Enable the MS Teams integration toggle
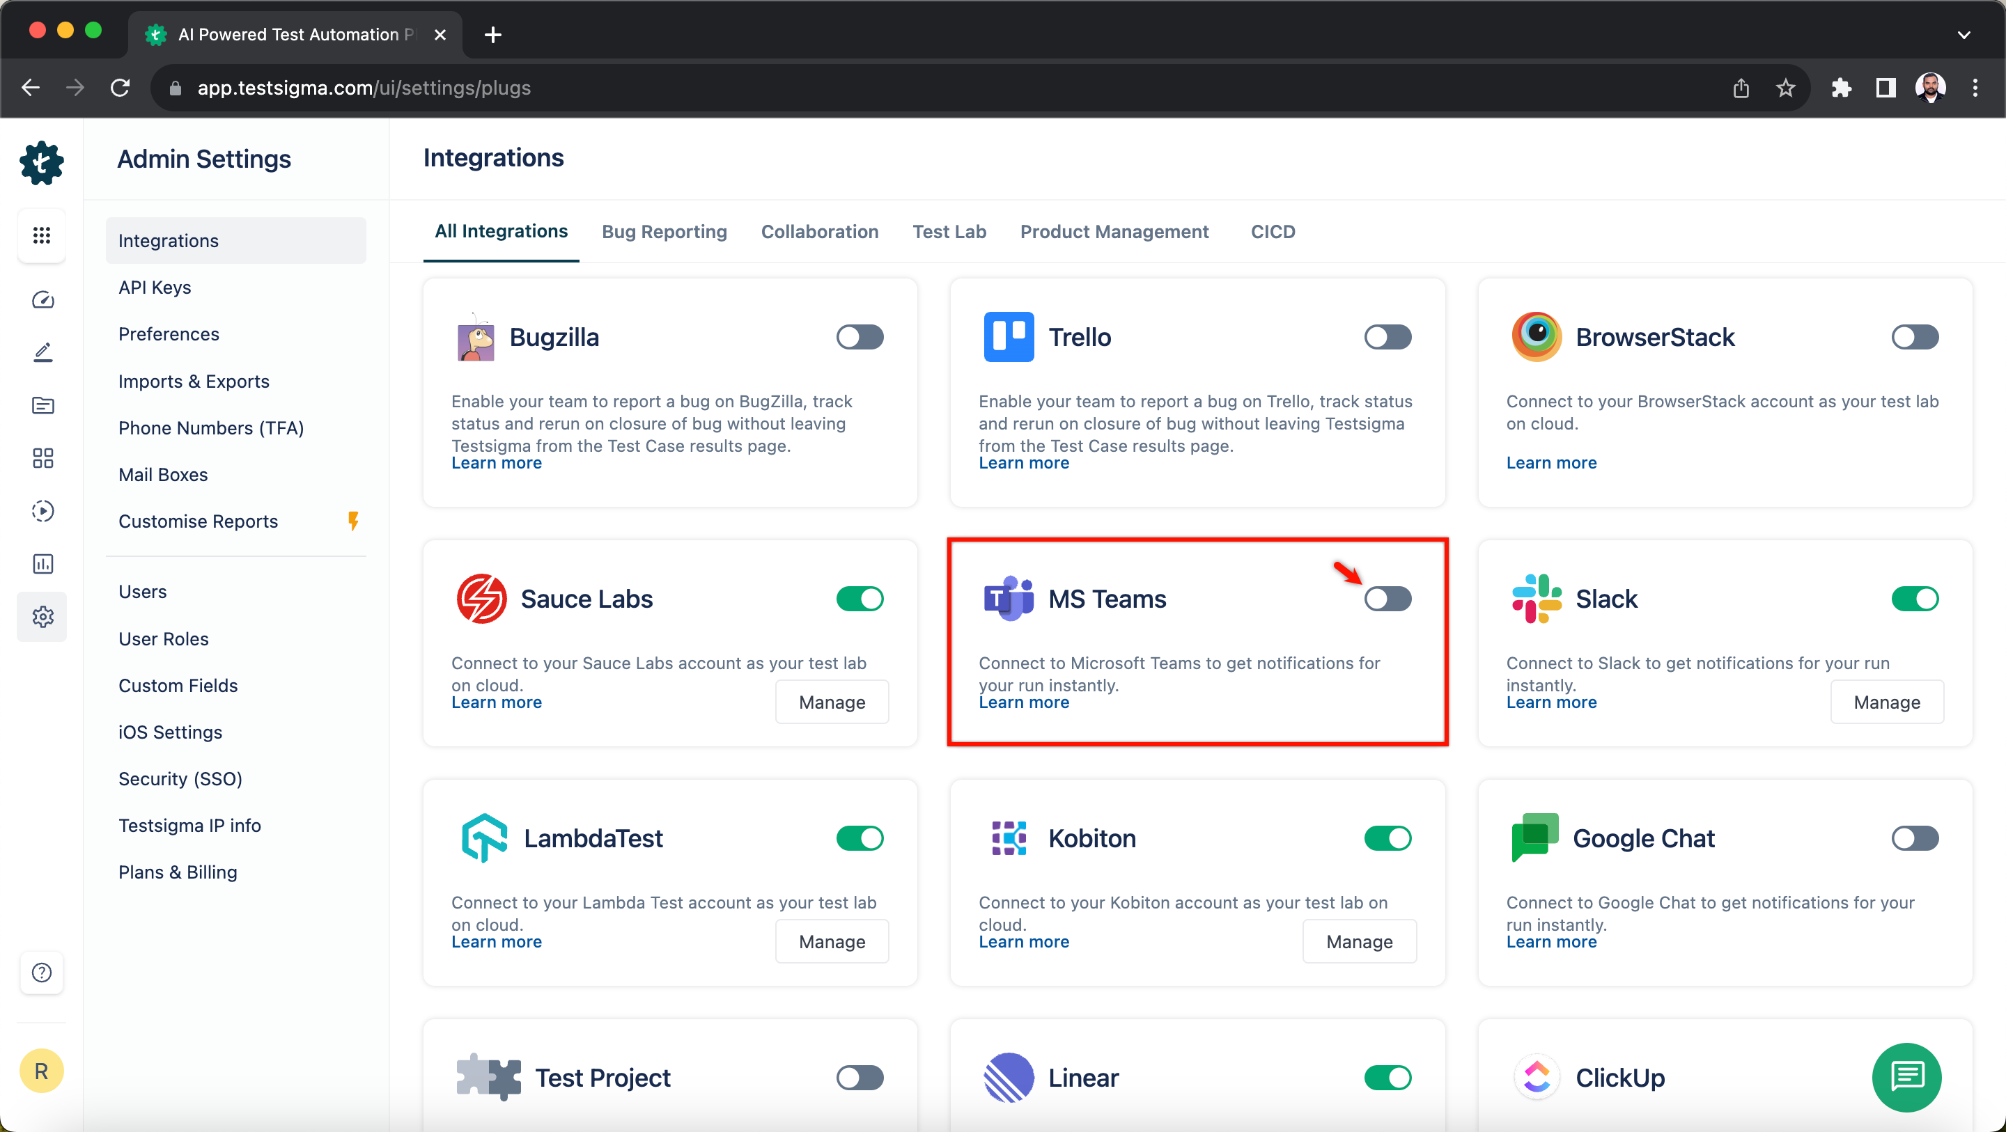Image resolution: width=2006 pixels, height=1132 pixels. pos(1387,598)
